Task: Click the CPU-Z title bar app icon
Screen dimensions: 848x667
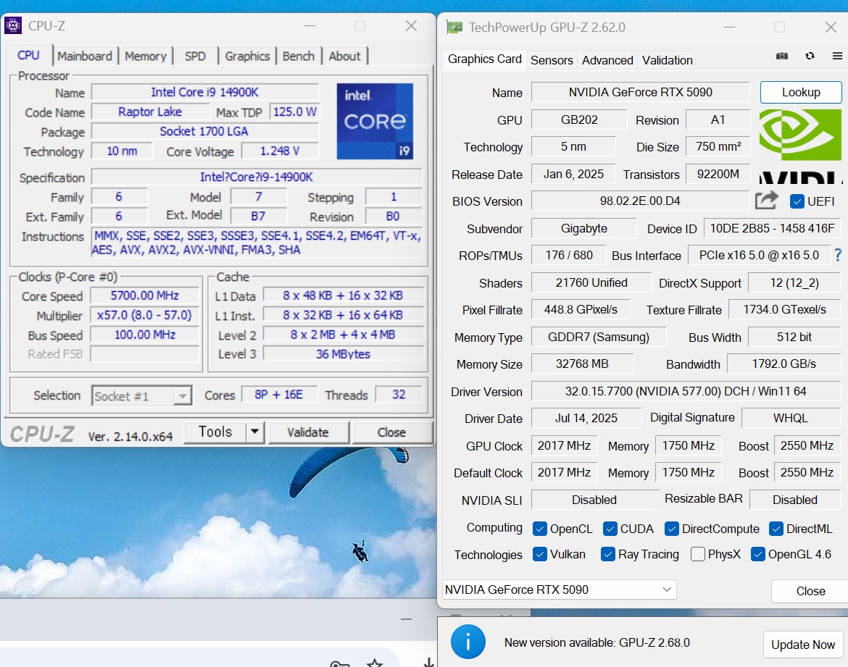Action: click(x=13, y=26)
